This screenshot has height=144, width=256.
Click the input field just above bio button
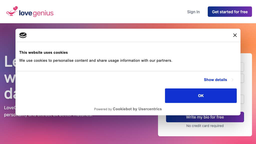242,99
